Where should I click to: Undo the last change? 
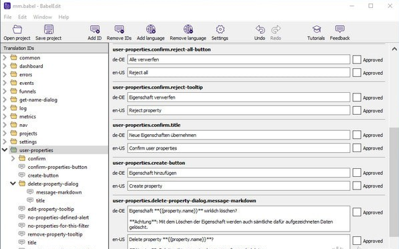click(x=260, y=33)
